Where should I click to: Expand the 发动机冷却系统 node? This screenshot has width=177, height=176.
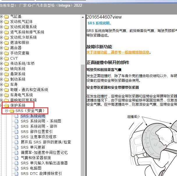coord(1,37)
